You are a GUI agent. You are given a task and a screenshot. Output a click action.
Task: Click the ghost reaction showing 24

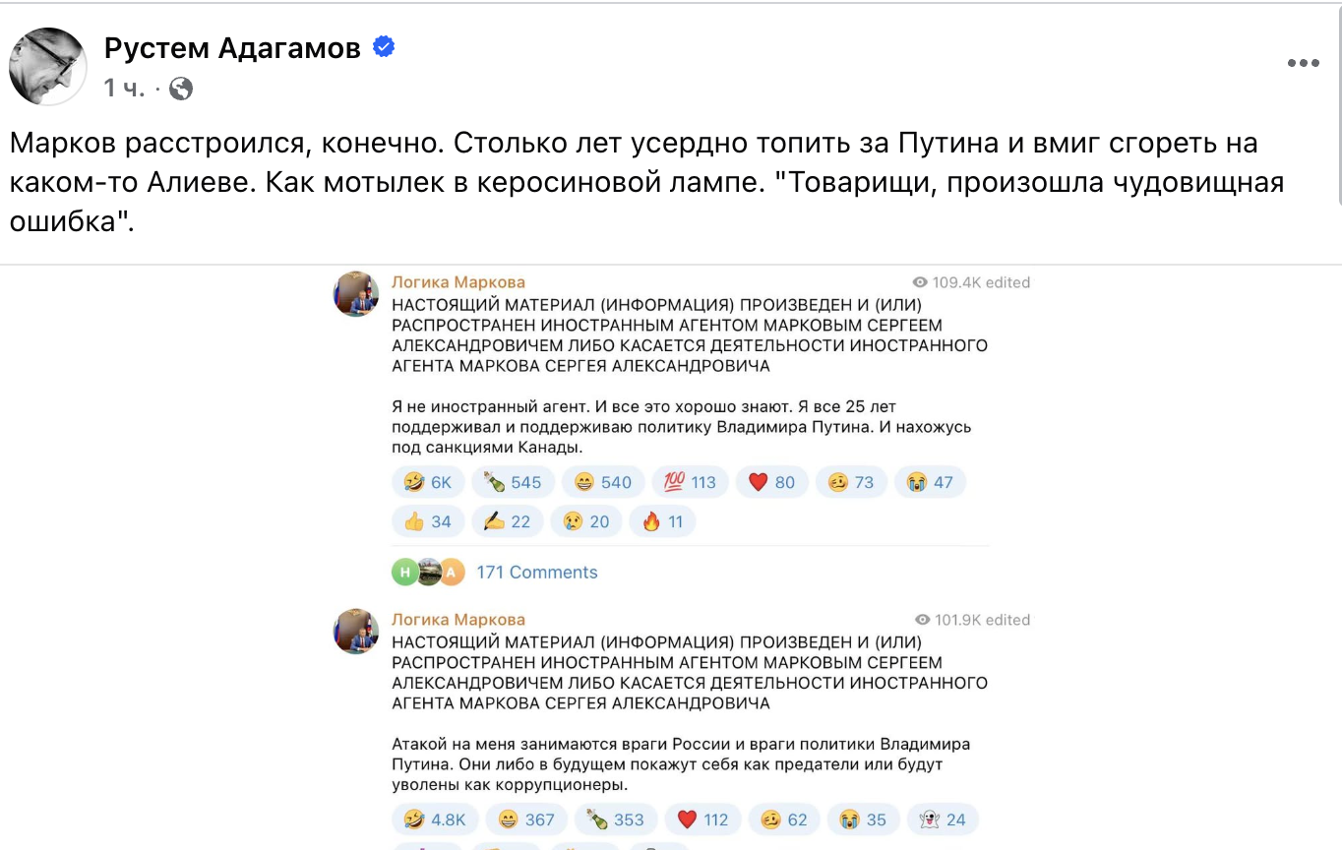pos(943,820)
